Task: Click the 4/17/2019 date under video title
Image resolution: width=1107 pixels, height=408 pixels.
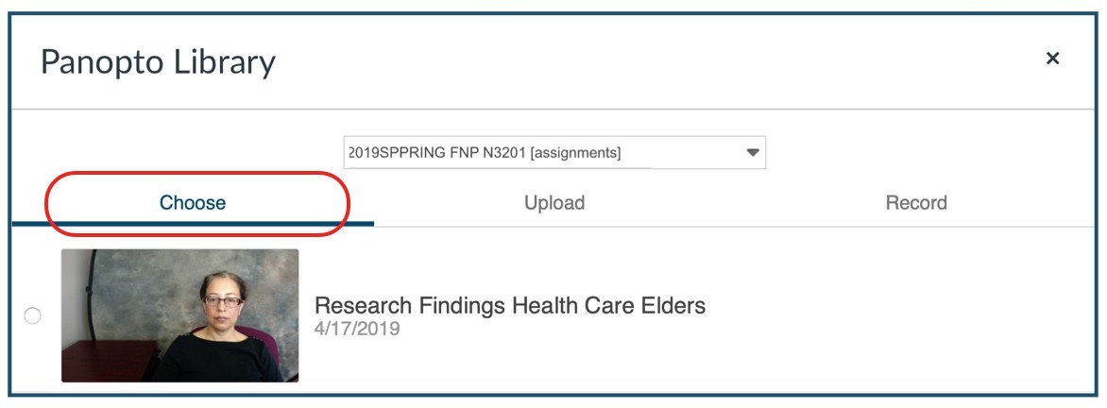Action: (357, 329)
